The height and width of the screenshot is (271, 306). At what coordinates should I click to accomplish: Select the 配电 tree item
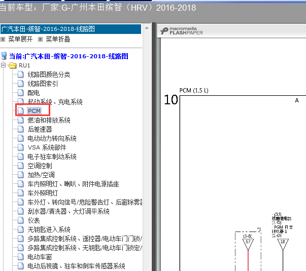[33, 93]
